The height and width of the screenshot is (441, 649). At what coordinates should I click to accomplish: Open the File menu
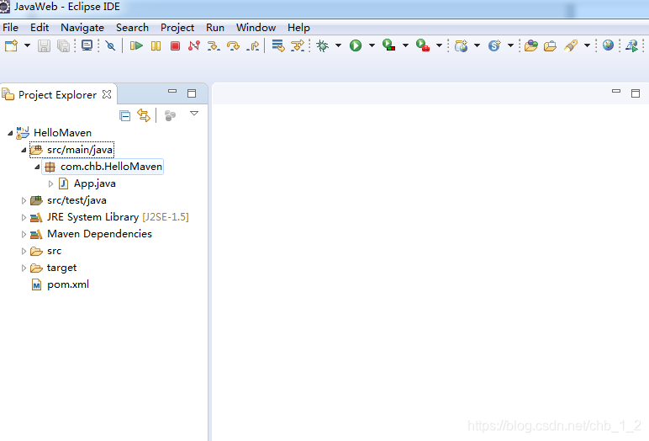(x=10, y=28)
